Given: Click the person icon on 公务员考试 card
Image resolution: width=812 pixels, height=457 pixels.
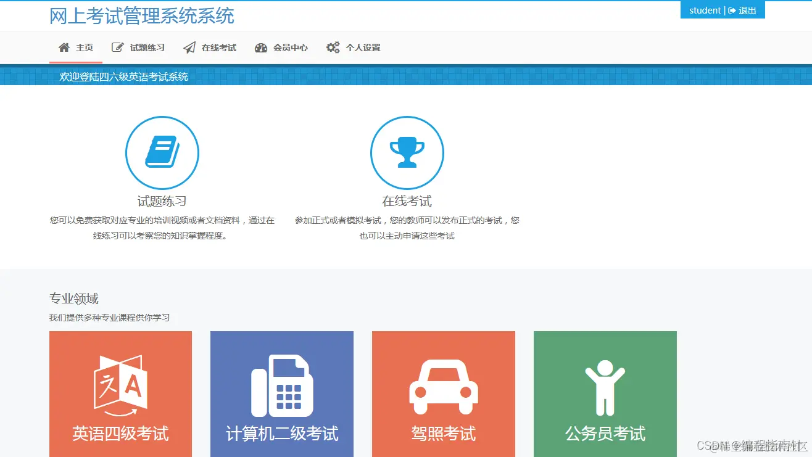Looking at the screenshot, I should 605,388.
